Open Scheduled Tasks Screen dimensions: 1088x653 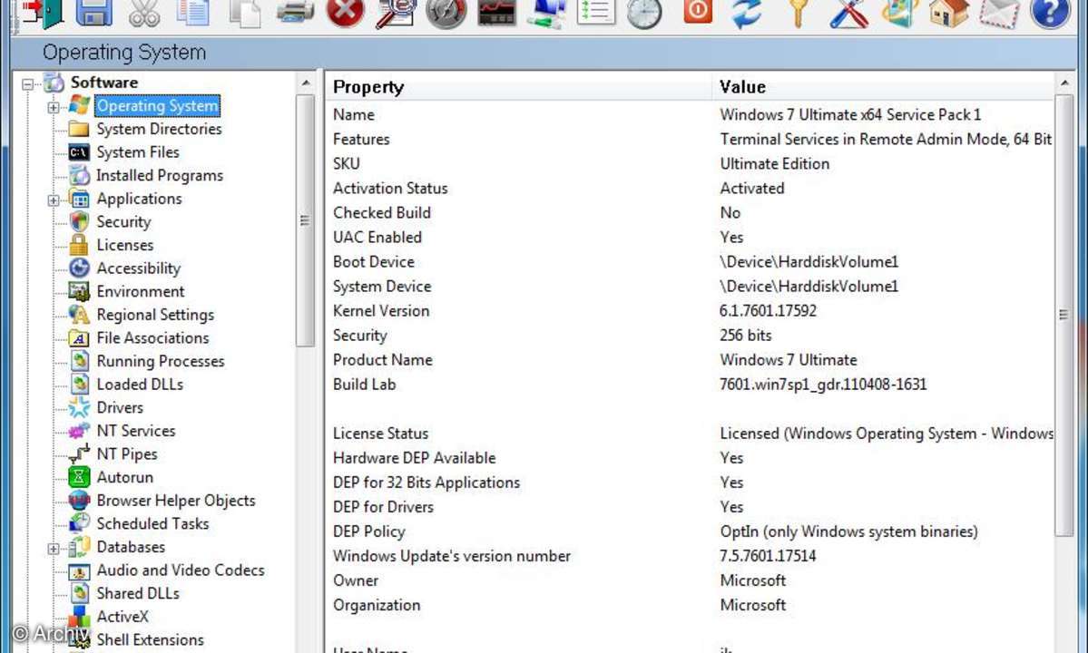click(152, 523)
